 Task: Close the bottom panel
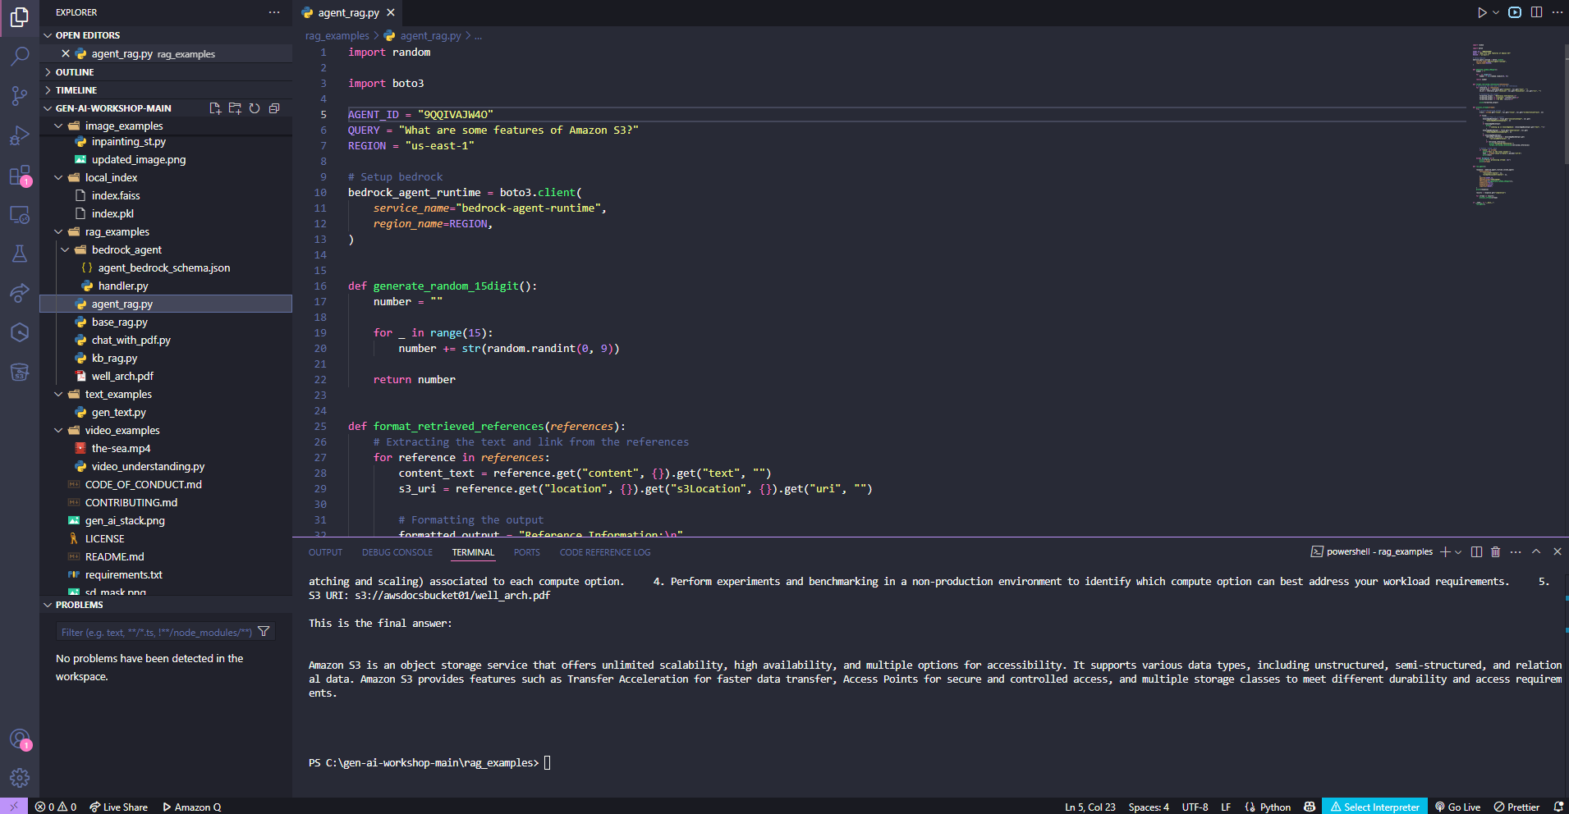(1558, 552)
